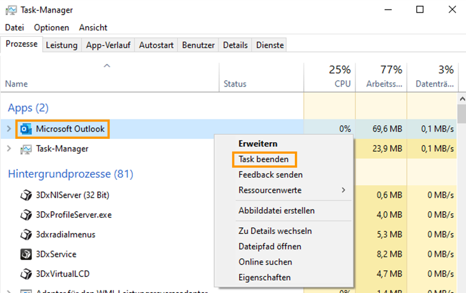
Task: Select the 3DxService row
Action: click(56, 255)
